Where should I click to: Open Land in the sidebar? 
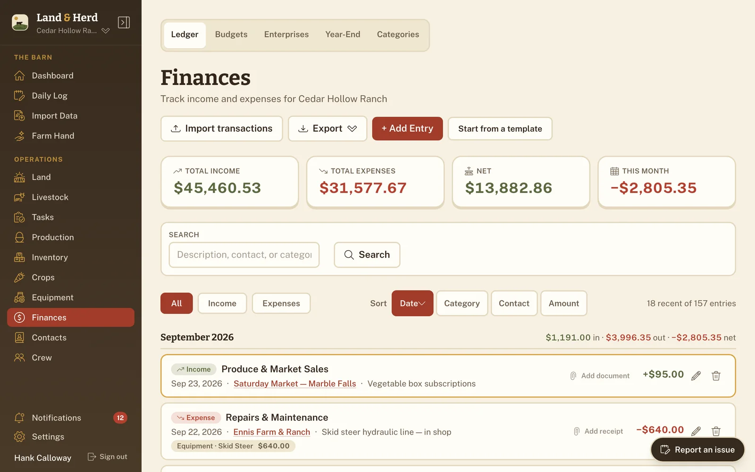(71, 177)
